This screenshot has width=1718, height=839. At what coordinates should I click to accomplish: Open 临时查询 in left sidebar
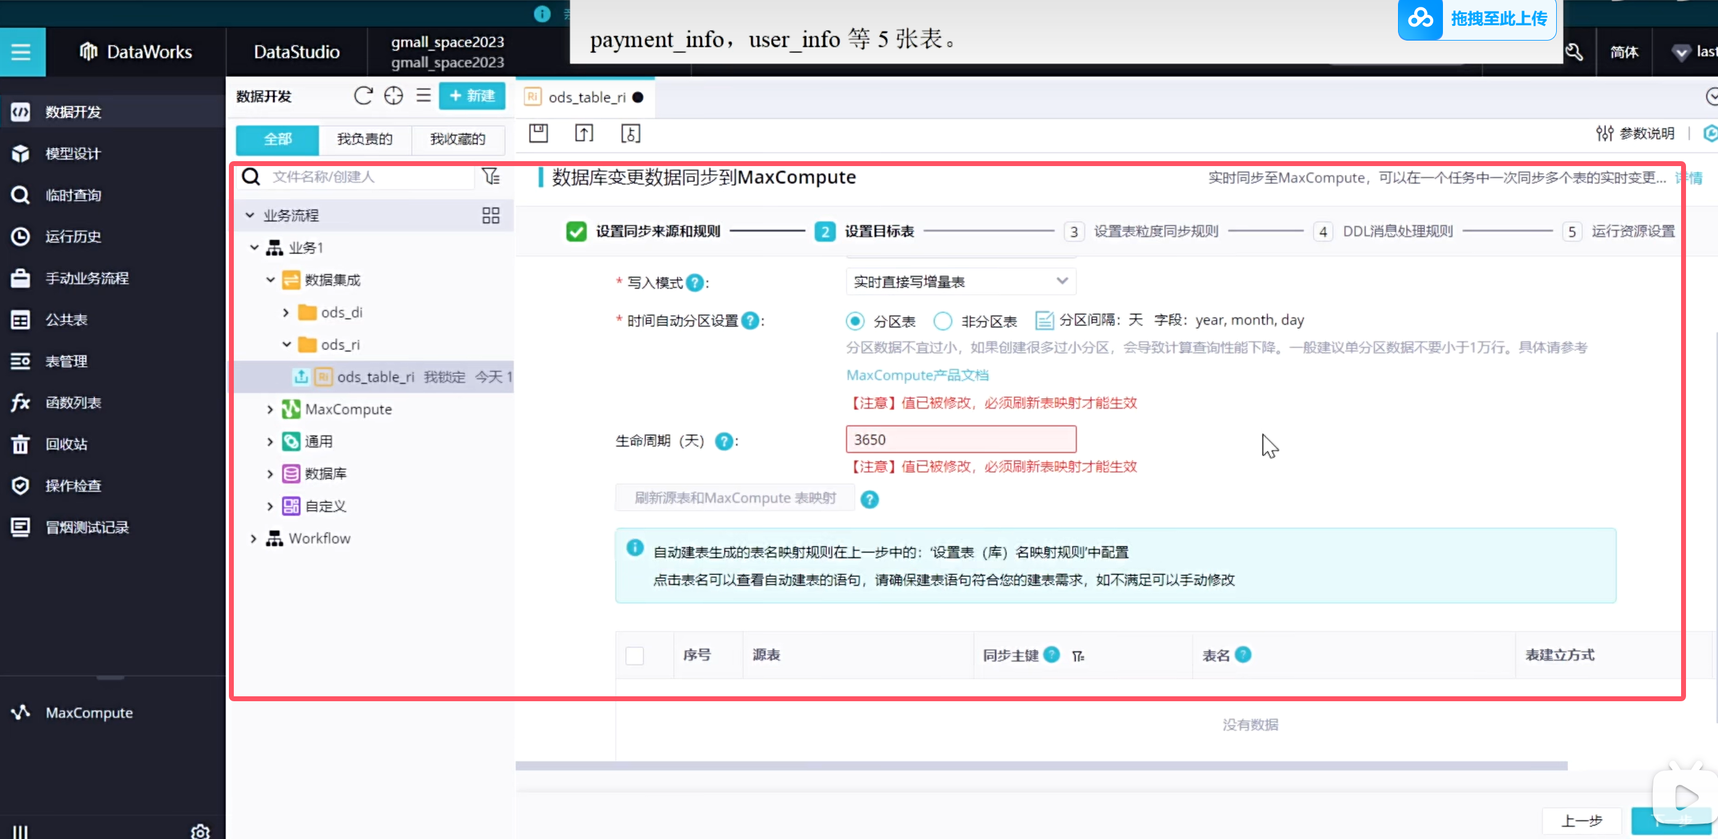pyautogui.click(x=73, y=196)
